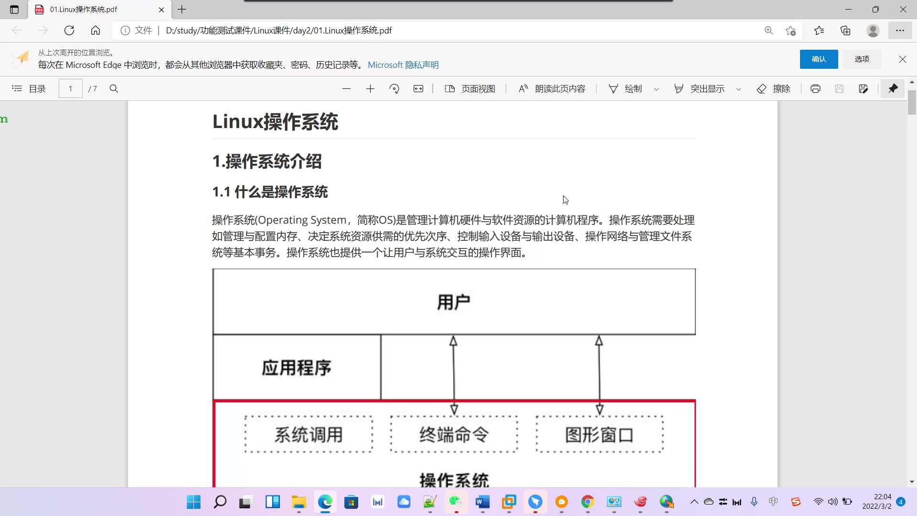Click the page number input field
The height and width of the screenshot is (516, 917).
click(71, 89)
